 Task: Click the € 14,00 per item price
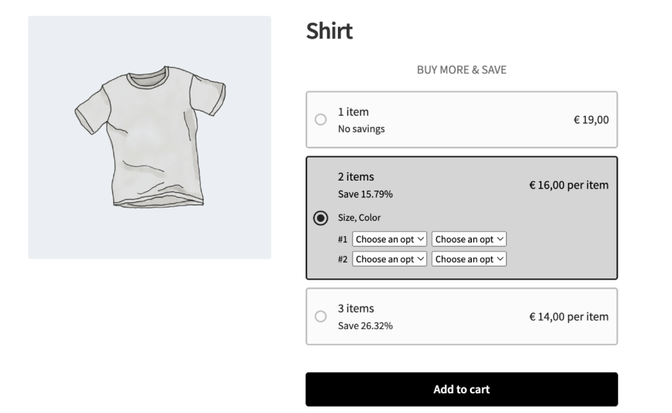[568, 316]
